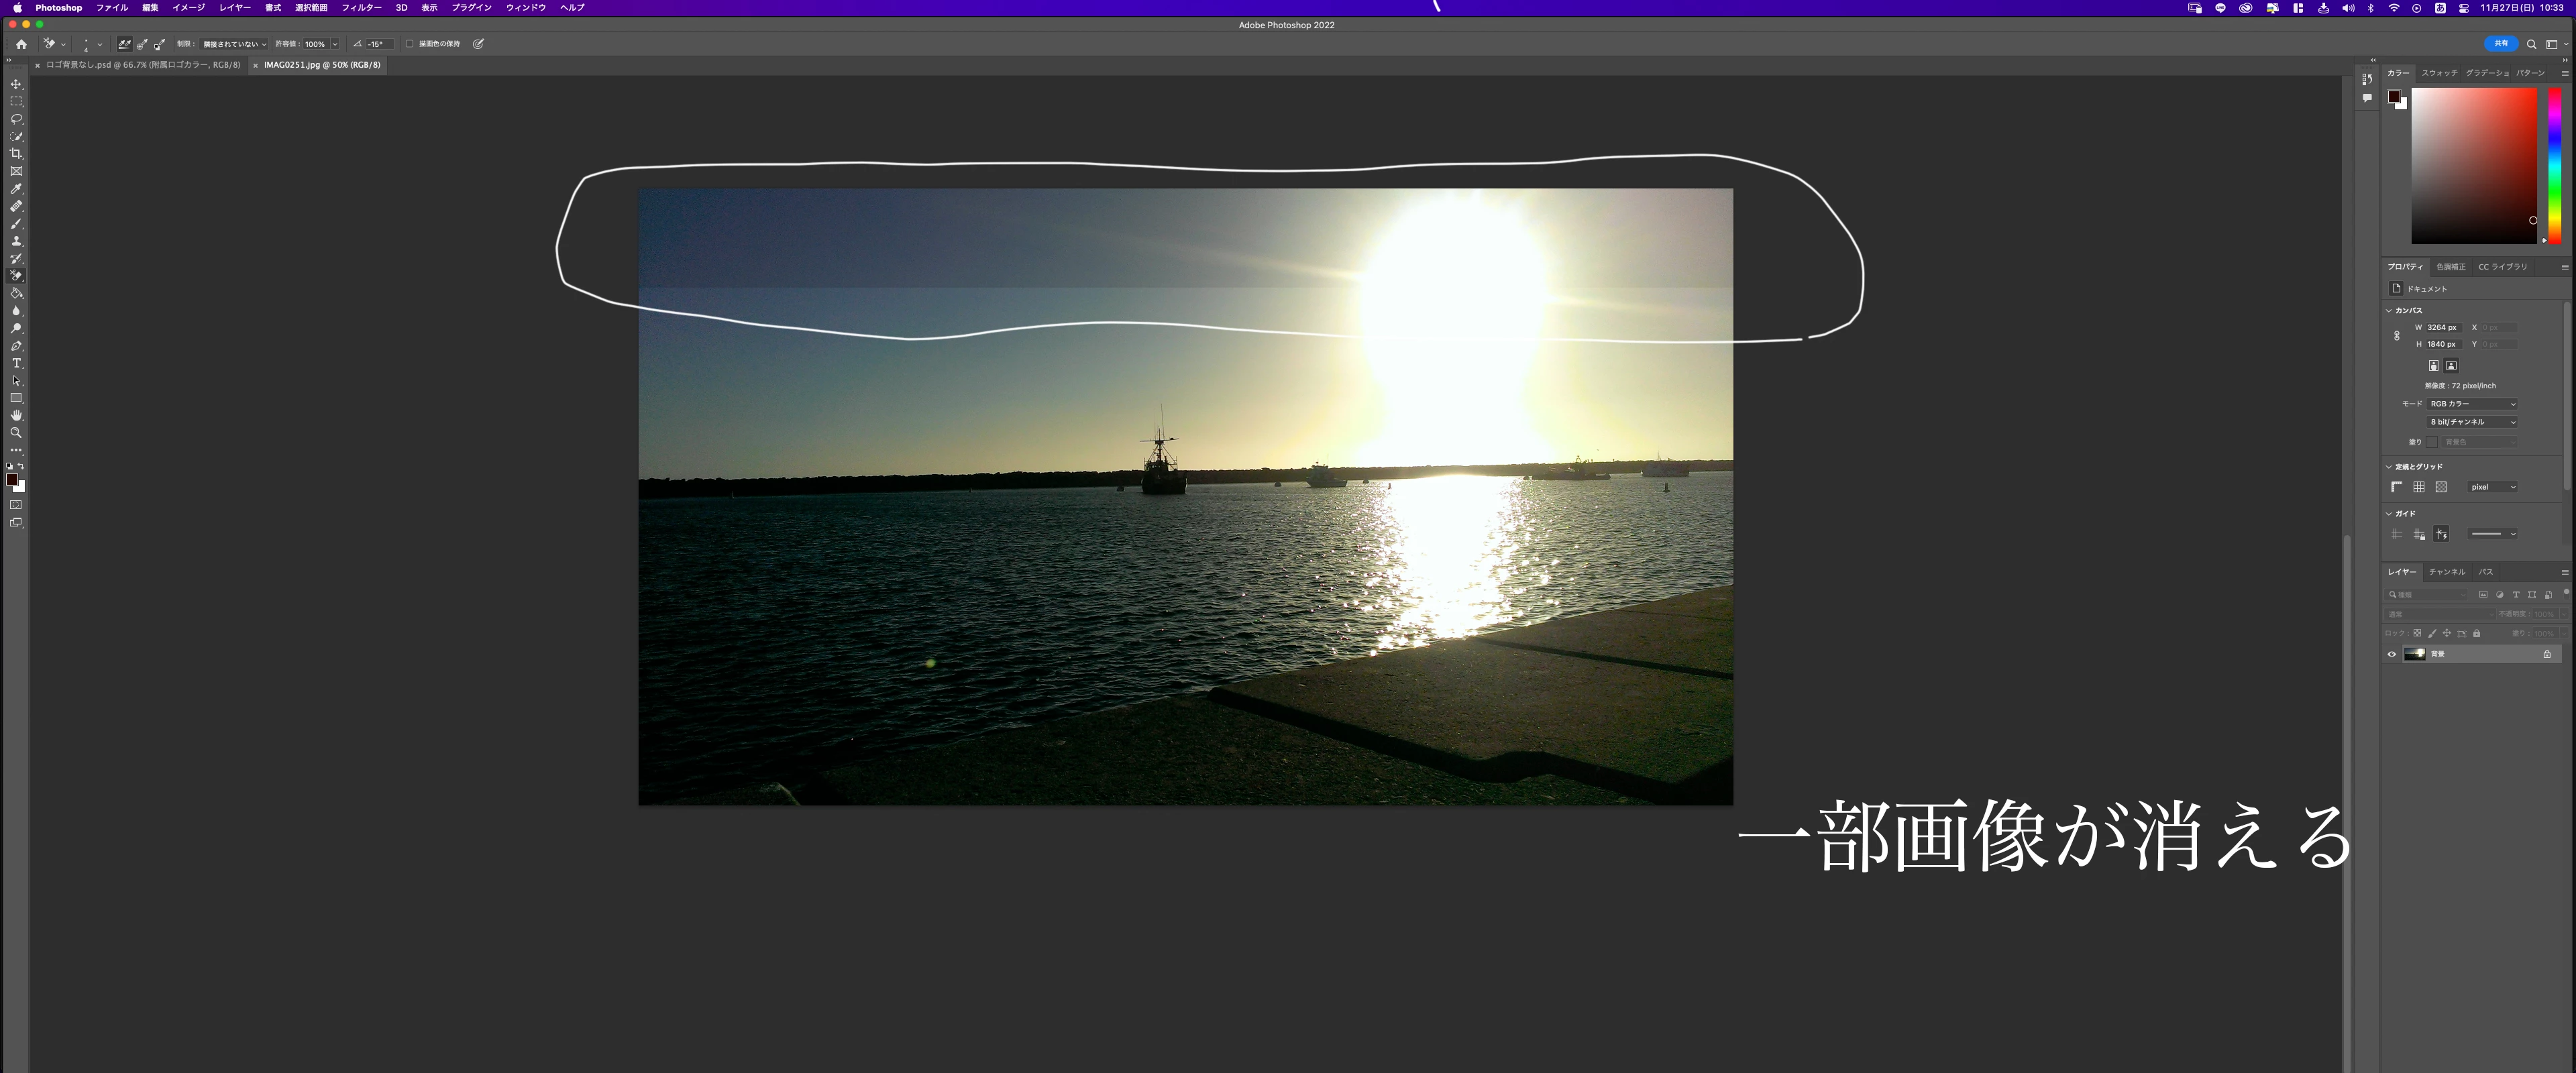Select the Type tool
The image size is (2576, 1073).
16,363
